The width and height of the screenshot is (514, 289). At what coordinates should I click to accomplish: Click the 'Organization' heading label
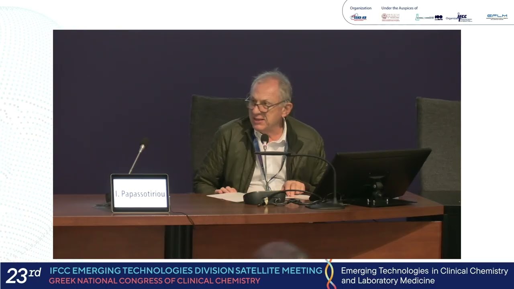(x=361, y=8)
